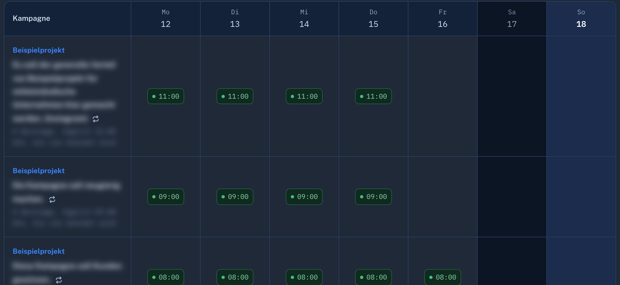
Task: Choose the 08:00 slot on Monday 12
Action: tap(166, 277)
